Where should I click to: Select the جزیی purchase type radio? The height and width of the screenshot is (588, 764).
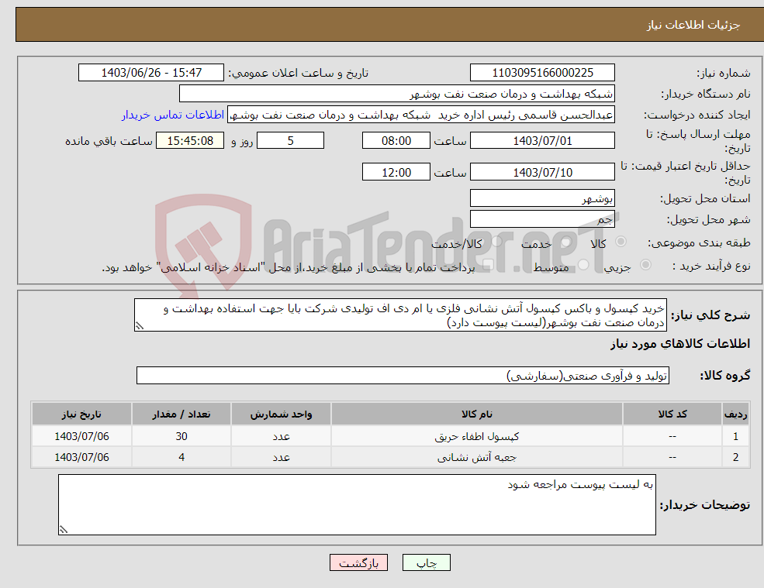pos(645,265)
